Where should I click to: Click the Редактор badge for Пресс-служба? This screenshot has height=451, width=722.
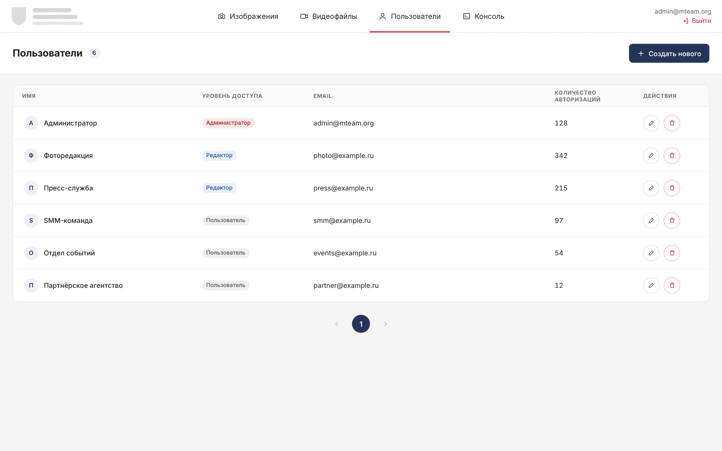coord(219,188)
